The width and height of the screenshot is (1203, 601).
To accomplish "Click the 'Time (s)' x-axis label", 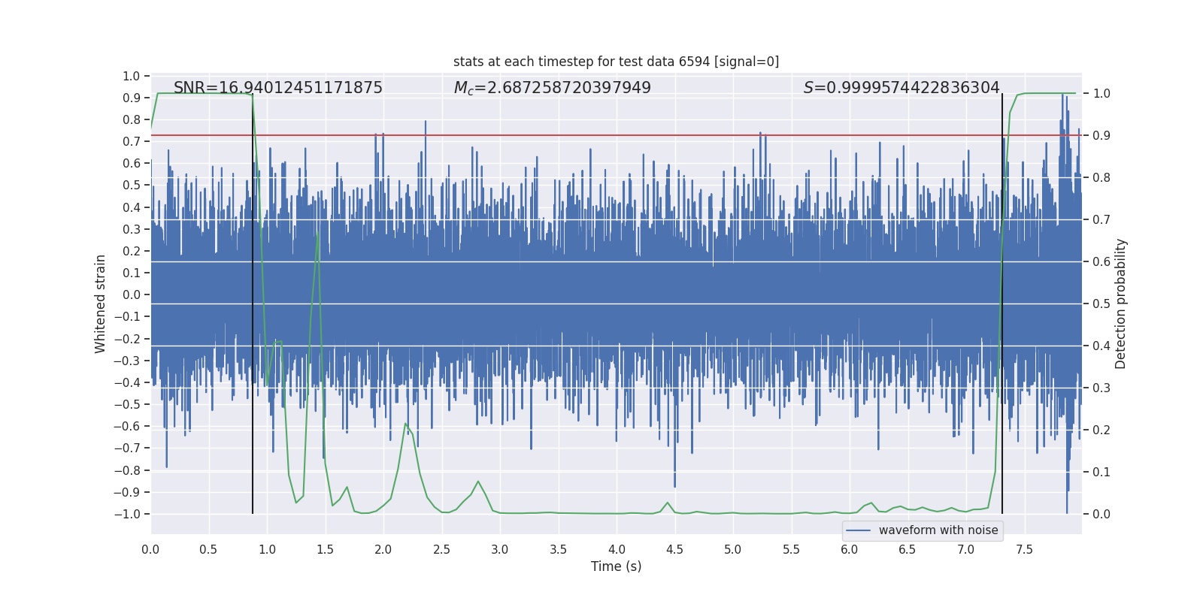I will coord(616,566).
